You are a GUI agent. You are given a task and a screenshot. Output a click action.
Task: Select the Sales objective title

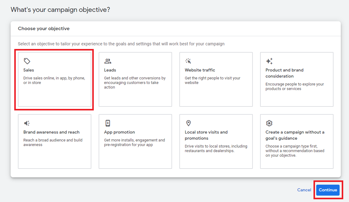click(x=29, y=70)
